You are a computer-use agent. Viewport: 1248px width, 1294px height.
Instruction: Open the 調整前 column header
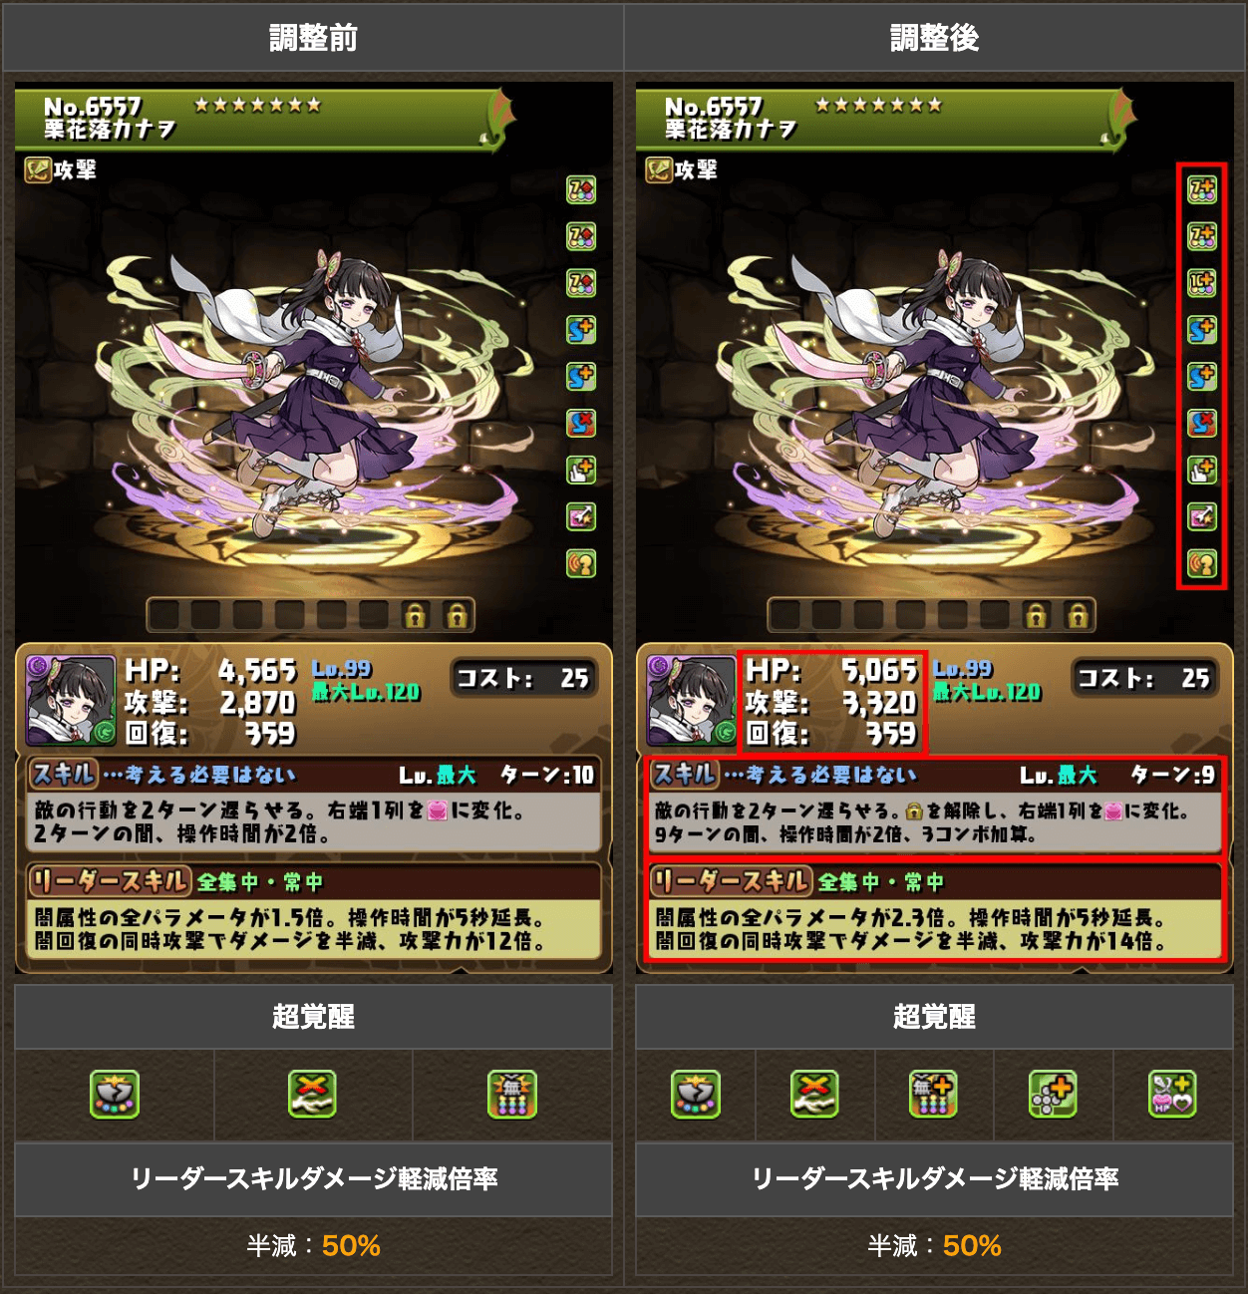point(313,38)
